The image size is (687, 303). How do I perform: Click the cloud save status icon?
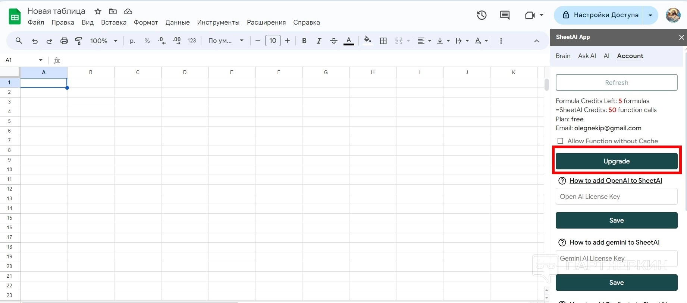coord(128,12)
